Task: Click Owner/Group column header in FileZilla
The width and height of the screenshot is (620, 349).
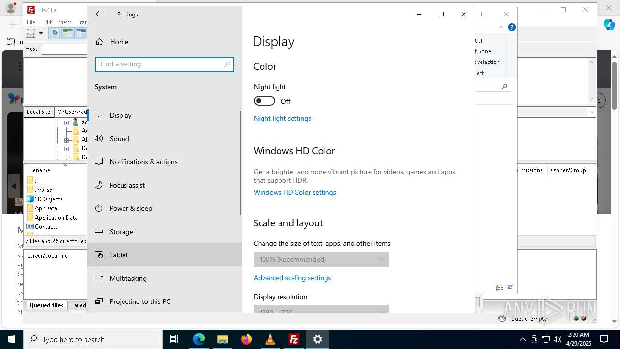Action: coord(568,170)
